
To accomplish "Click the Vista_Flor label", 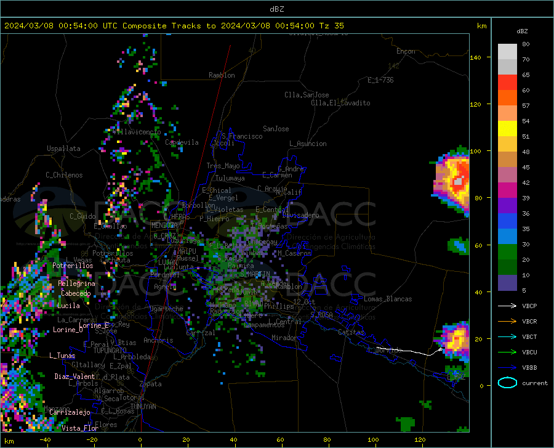I will tap(80, 428).
